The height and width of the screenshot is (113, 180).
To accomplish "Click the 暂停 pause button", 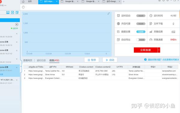I will [91, 60].
